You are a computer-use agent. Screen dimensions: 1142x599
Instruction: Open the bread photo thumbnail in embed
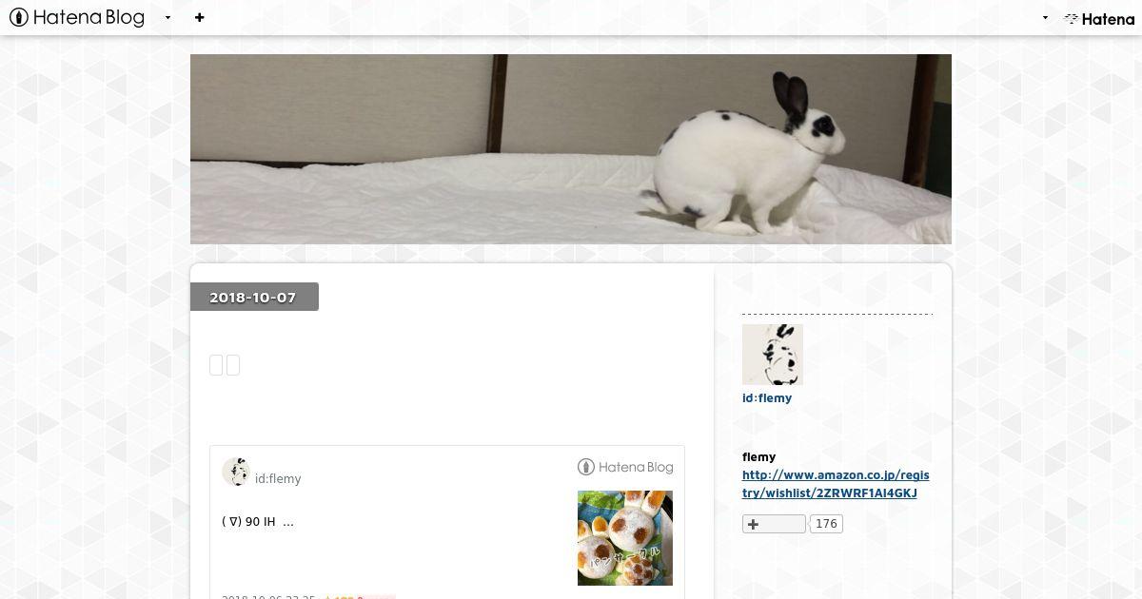coord(625,538)
